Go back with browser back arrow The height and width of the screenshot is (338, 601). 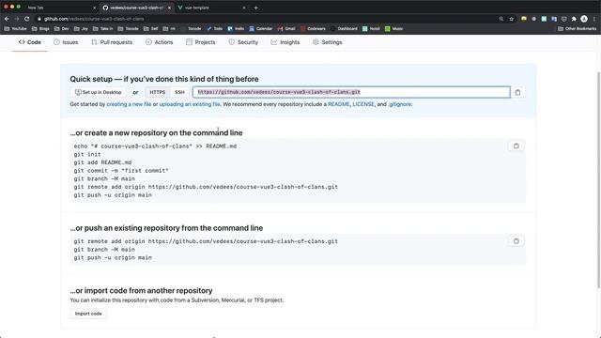point(7,19)
